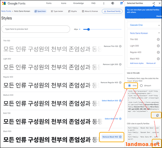Screen dimensions: 162x148
Task: Remove Light 300 in sidebar list
Action: (x=158, y=46)
